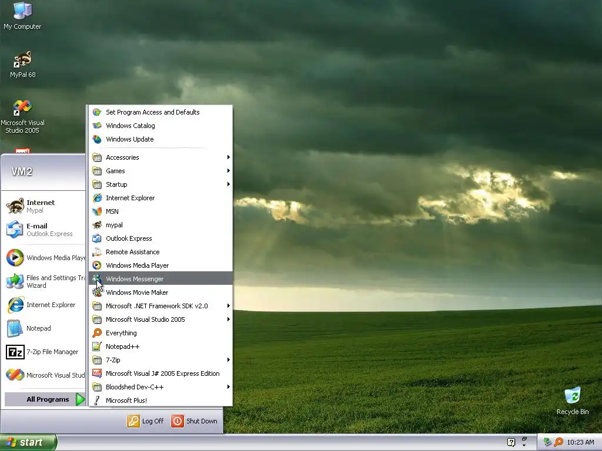
Task: Click Internet Explorer icon in All Programs list
Action: point(97,198)
